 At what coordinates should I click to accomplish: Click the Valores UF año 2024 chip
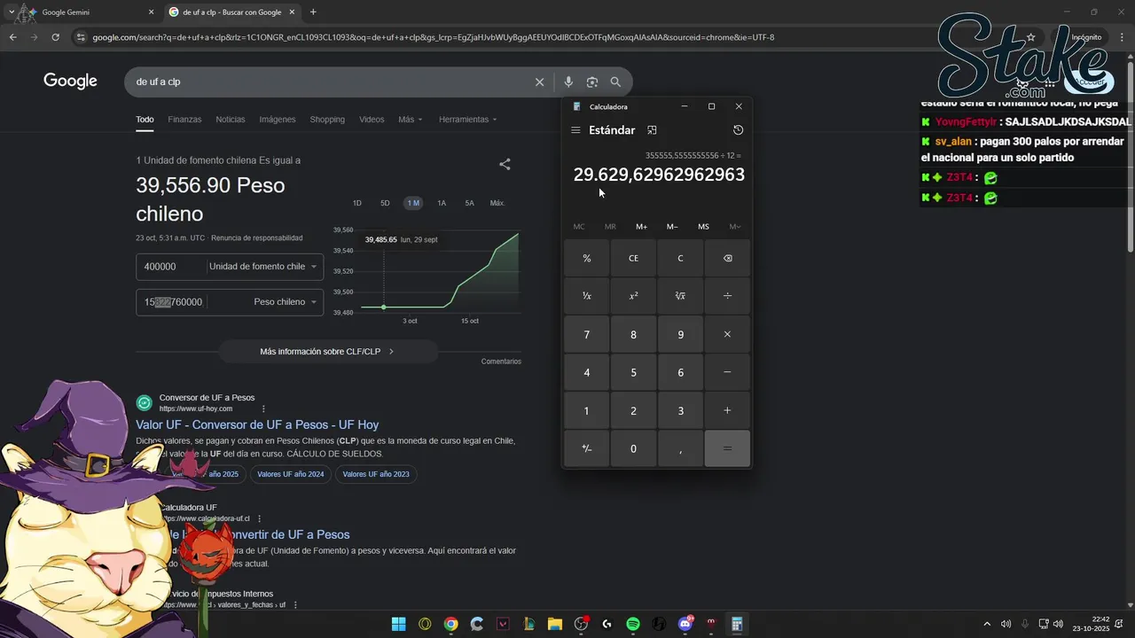[291, 474]
